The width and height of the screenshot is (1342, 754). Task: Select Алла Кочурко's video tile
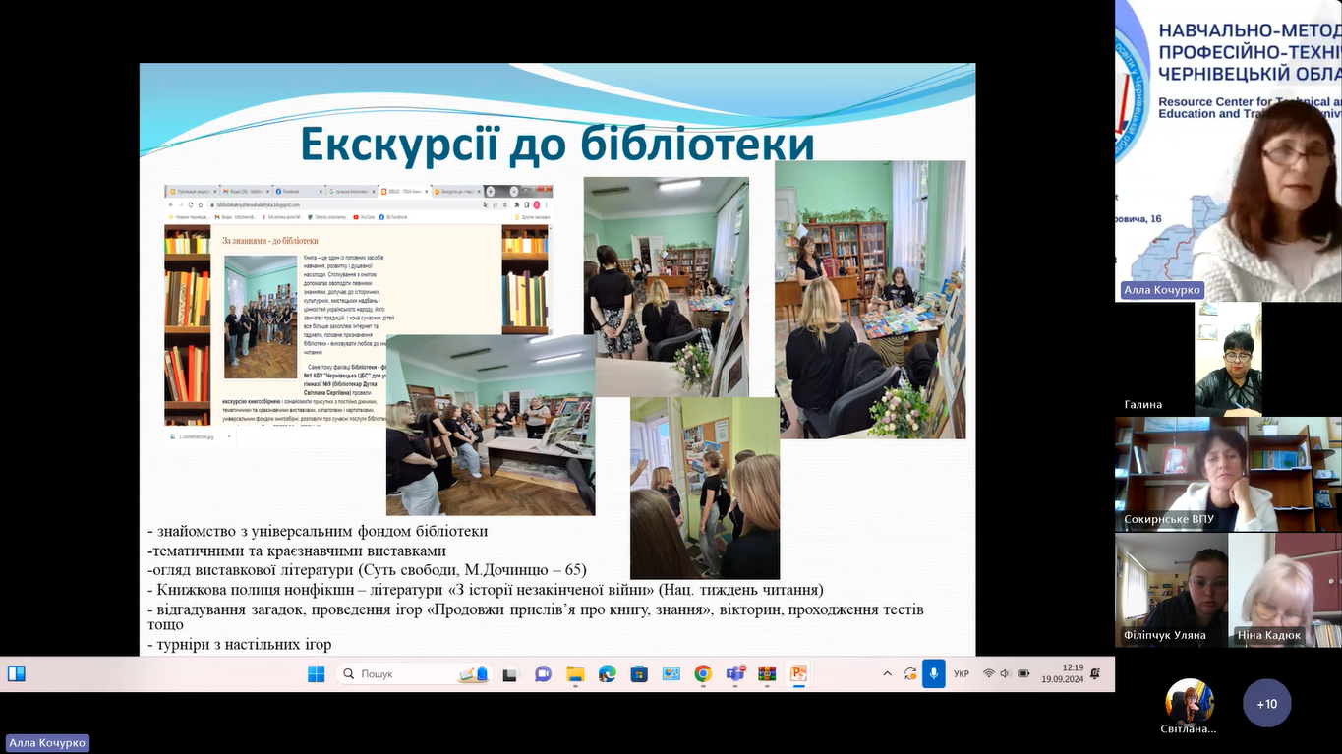click(x=1228, y=150)
